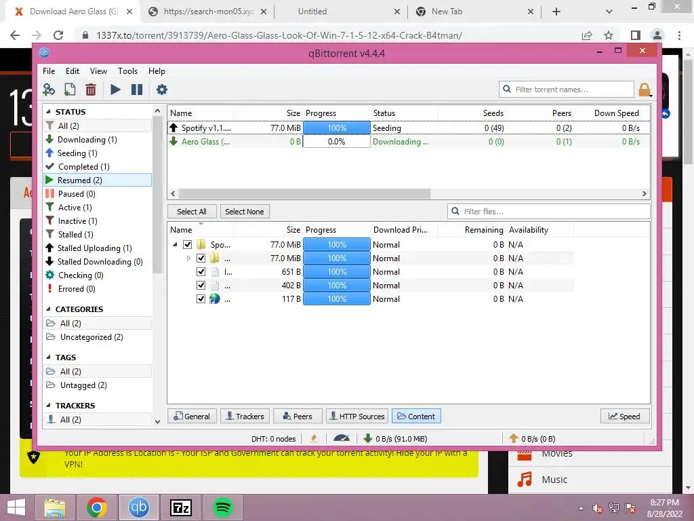The image size is (694, 521).
Task: Click the Chrome side panel icon
Action: [636, 35]
